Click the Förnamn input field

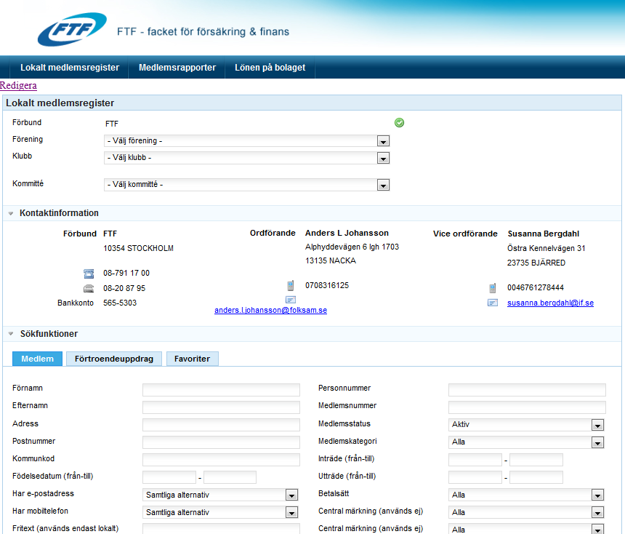coord(221,390)
